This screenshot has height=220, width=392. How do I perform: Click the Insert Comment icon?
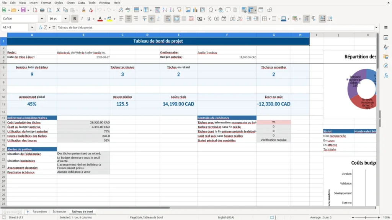pos(228,10)
